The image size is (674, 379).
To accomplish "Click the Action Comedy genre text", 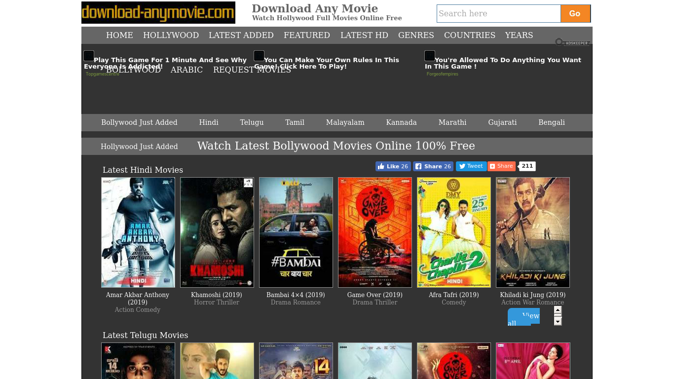I will pyautogui.click(x=138, y=310).
